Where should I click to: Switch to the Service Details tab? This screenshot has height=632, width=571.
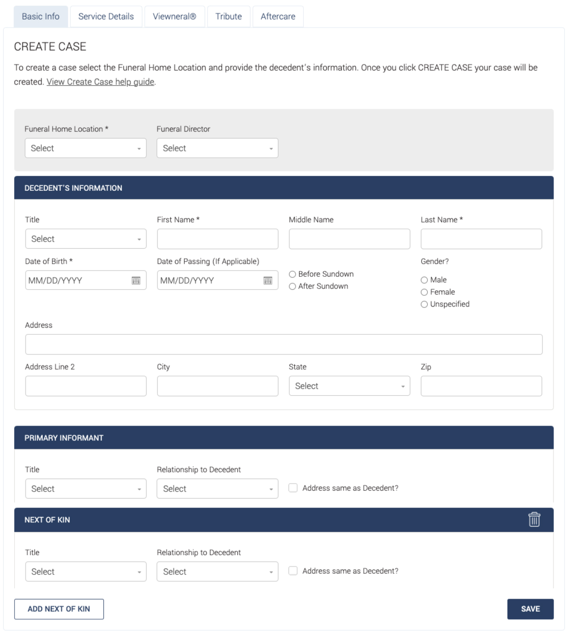pyautogui.click(x=106, y=17)
